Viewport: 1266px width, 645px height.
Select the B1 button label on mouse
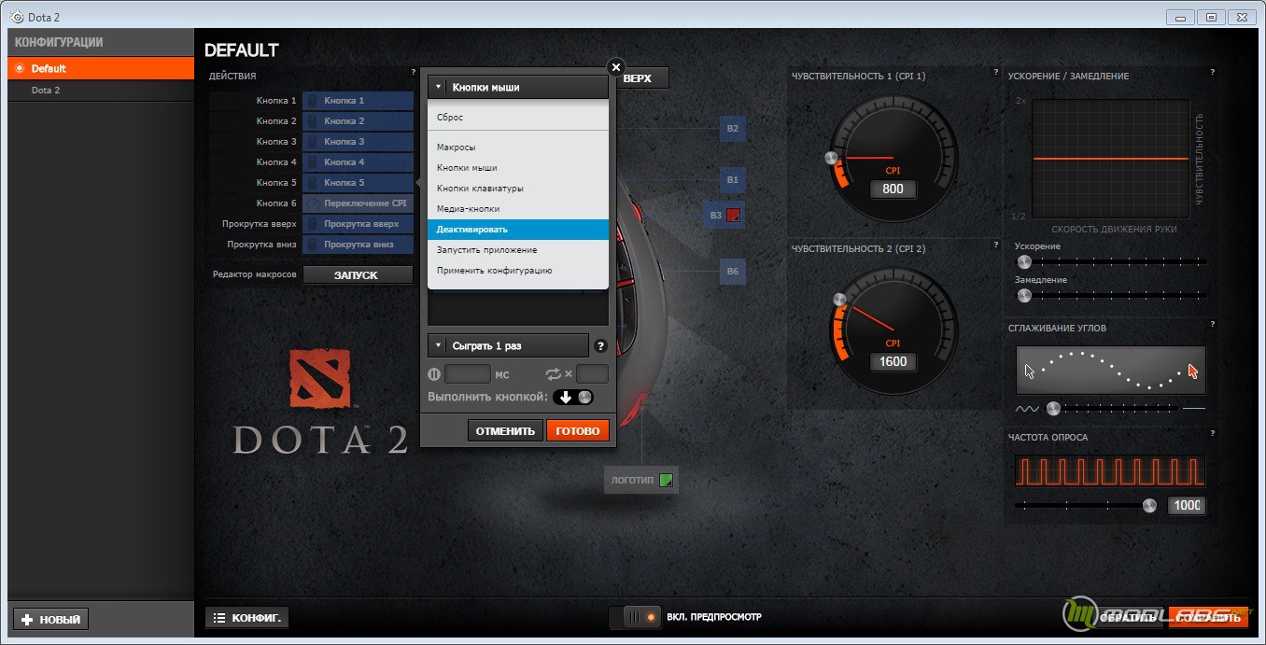[733, 179]
